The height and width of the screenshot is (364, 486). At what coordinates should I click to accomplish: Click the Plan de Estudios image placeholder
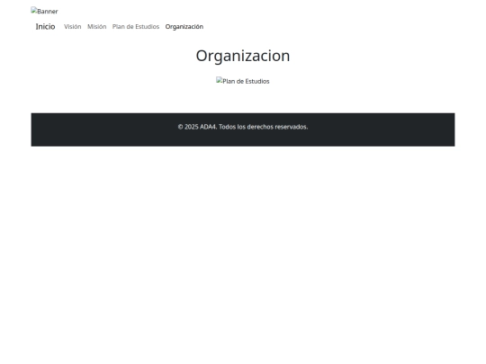point(243,81)
